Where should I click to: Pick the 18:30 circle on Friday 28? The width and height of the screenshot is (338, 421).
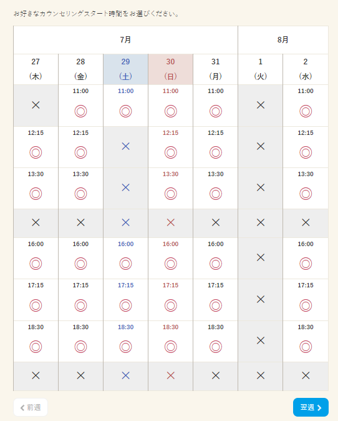click(x=80, y=347)
